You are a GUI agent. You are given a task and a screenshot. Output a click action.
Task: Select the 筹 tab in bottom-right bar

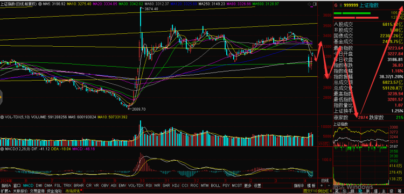click(x=399, y=191)
